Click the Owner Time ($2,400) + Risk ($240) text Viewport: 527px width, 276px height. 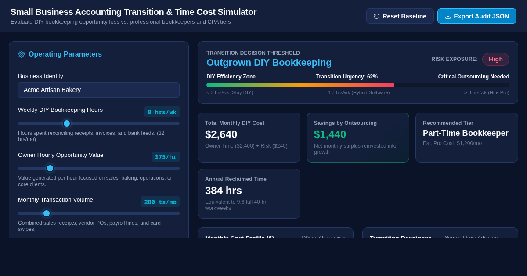click(246, 146)
